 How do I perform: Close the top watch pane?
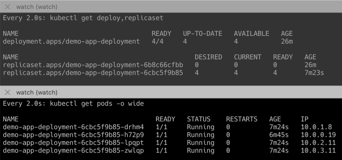point(8,7)
